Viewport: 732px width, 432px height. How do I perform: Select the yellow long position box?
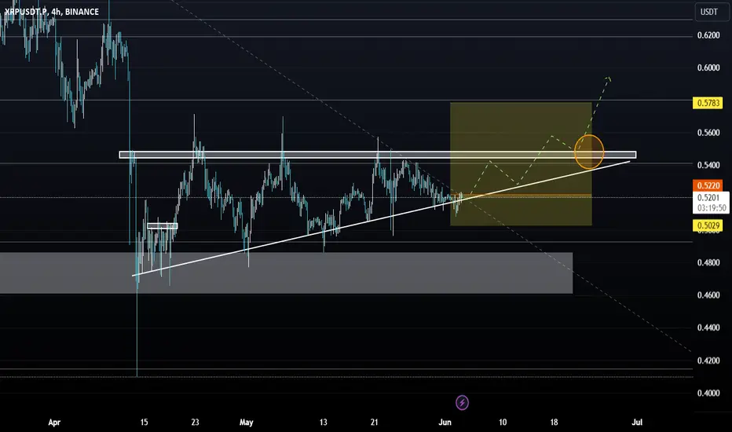[521, 164]
